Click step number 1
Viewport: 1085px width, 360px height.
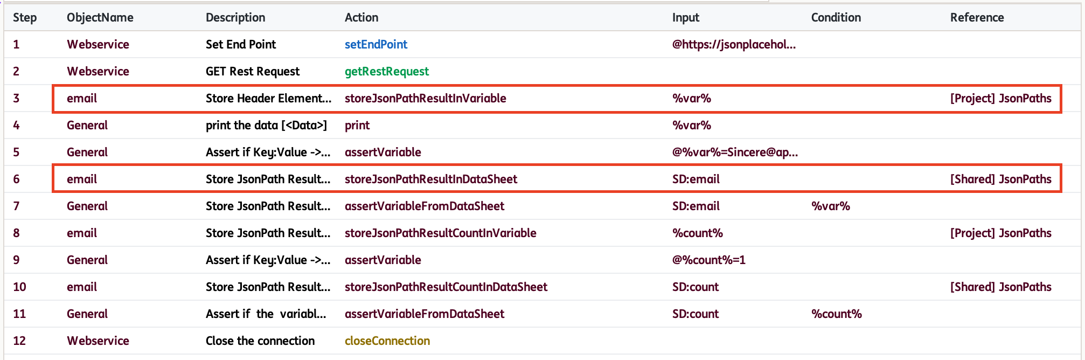pyautogui.click(x=16, y=44)
